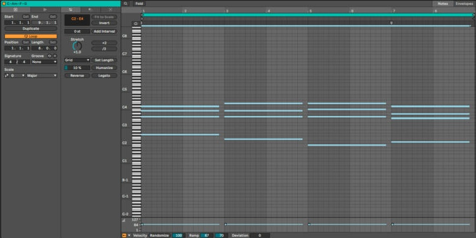Image resolution: width=476 pixels, height=238 pixels.
Task: Click the Set button next to Position
Action: coord(26,42)
